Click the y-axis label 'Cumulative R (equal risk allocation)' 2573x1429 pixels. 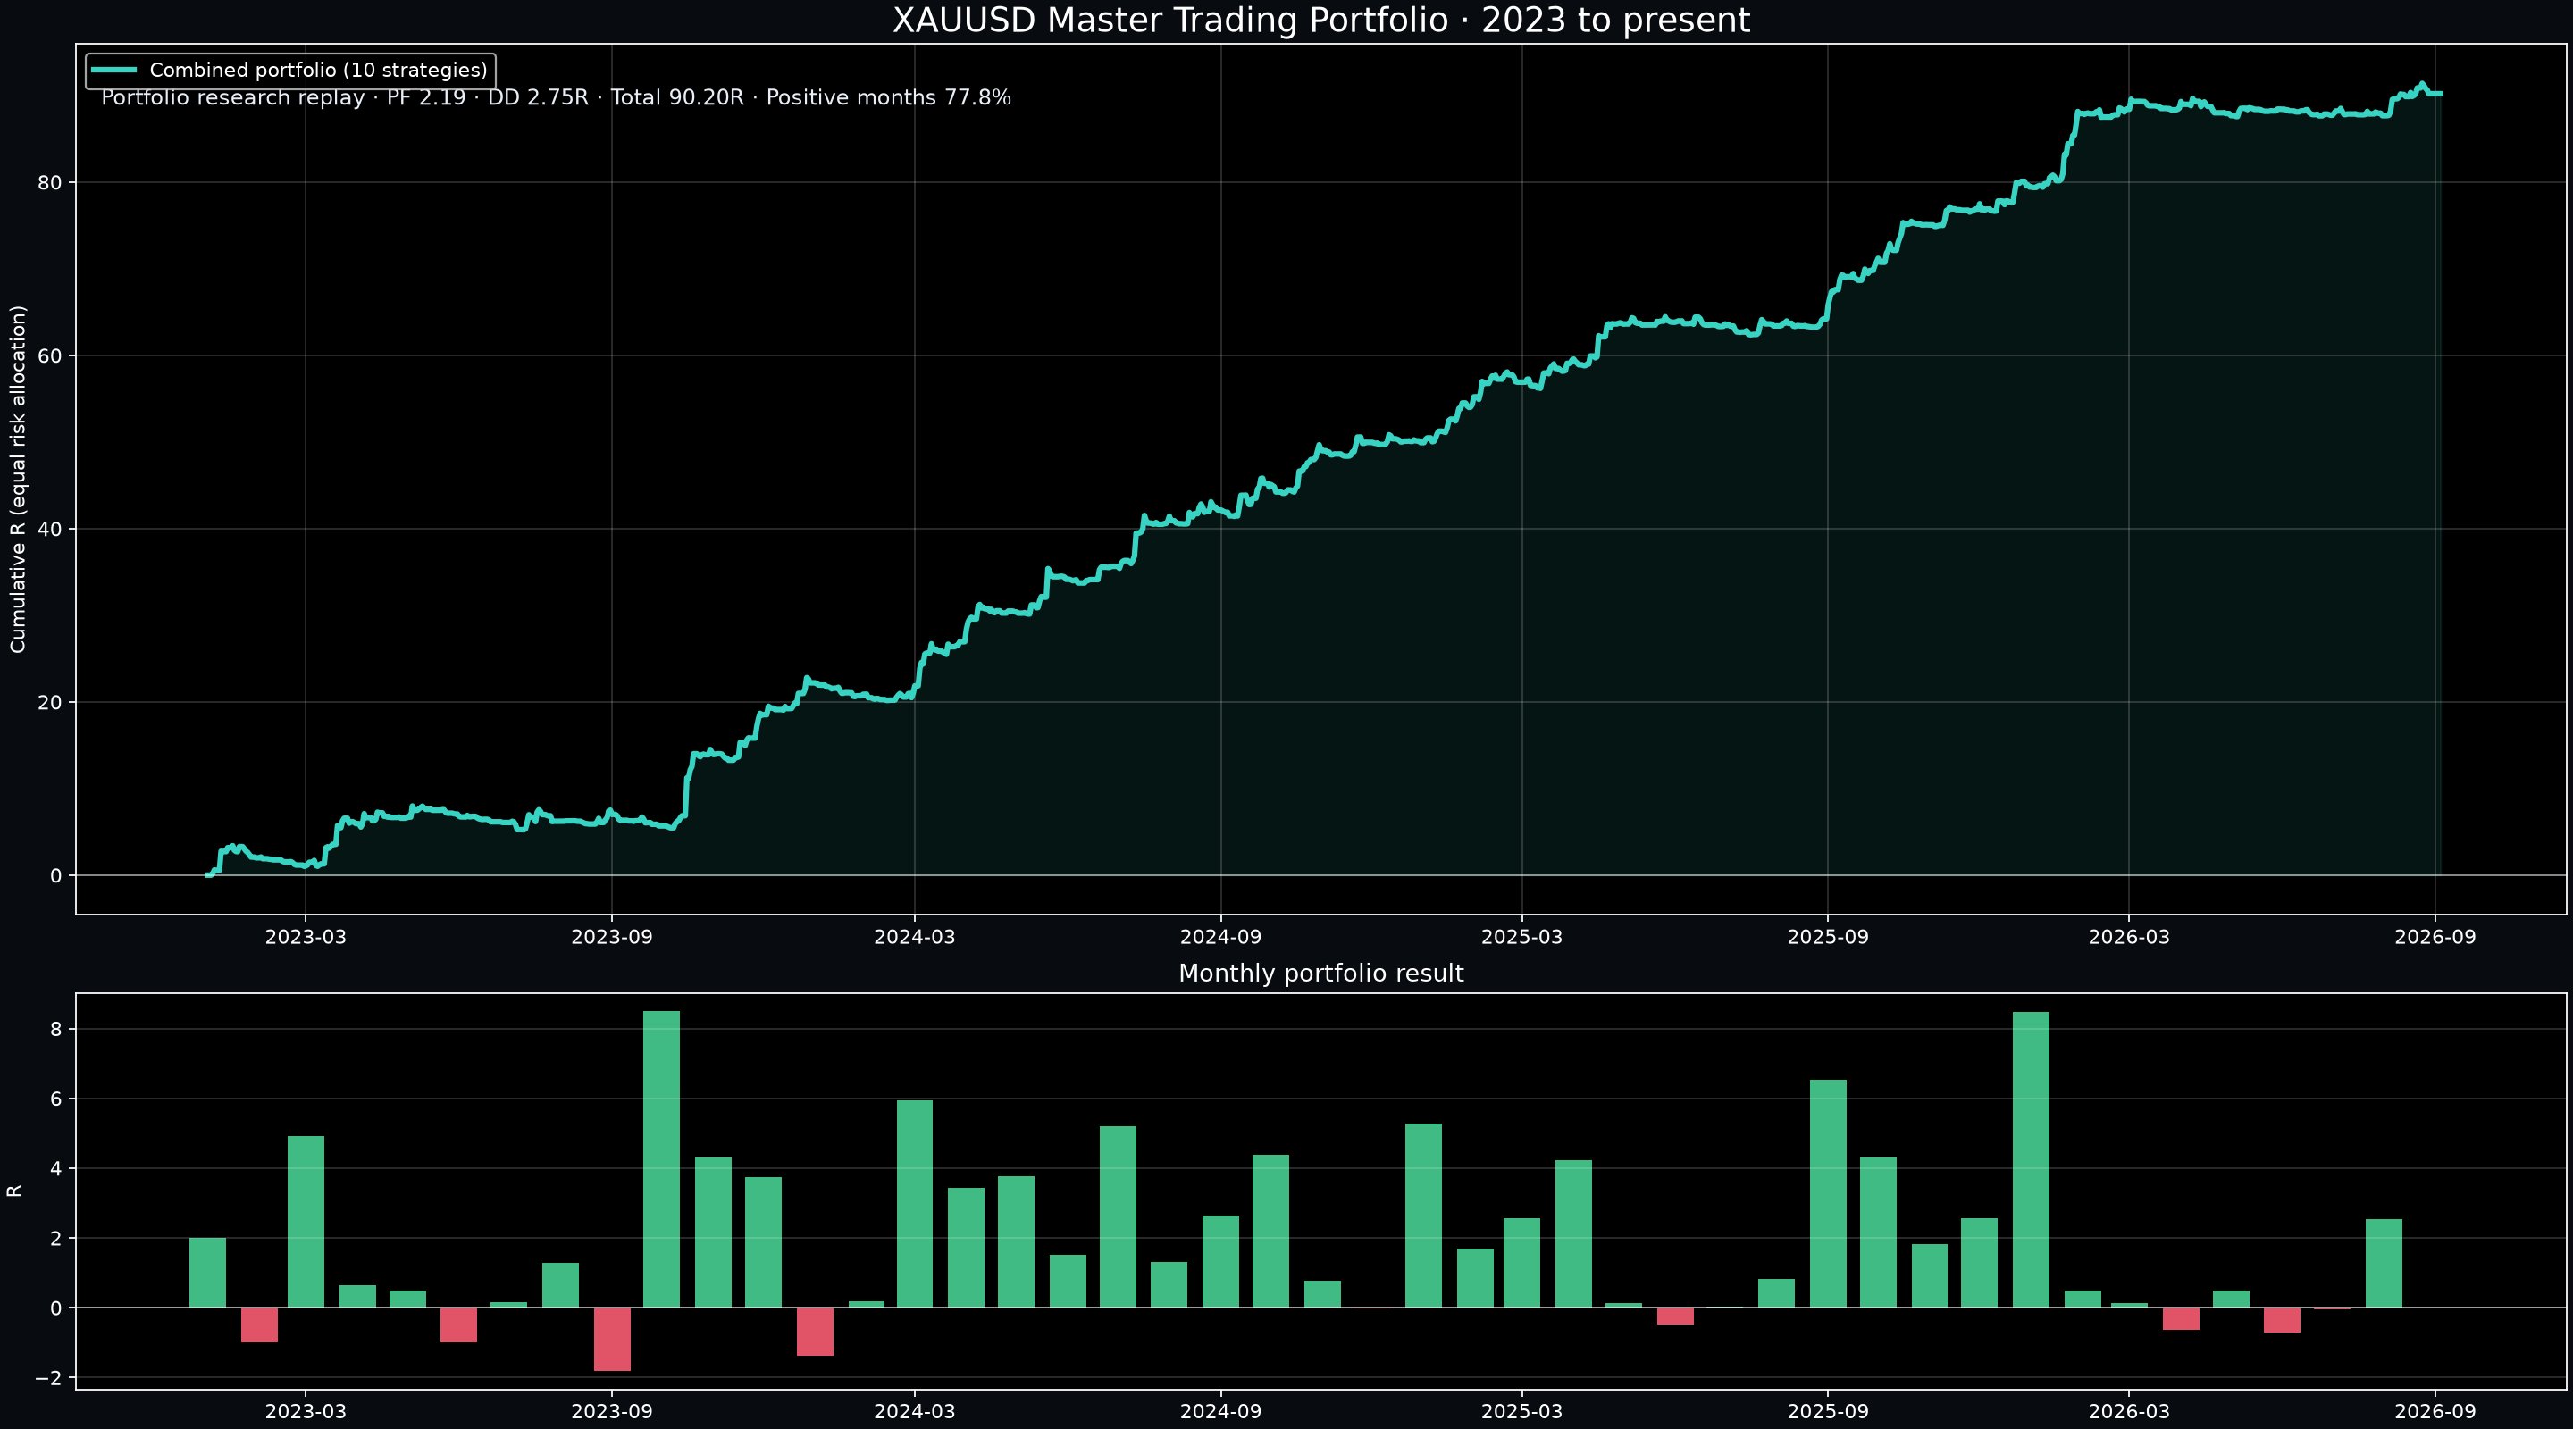click(17, 480)
